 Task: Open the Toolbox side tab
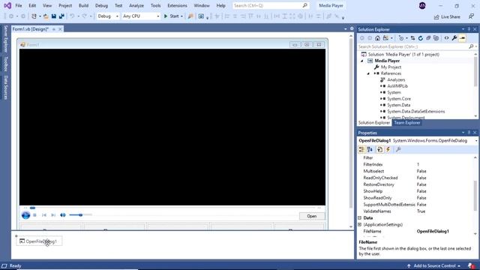coord(5,64)
